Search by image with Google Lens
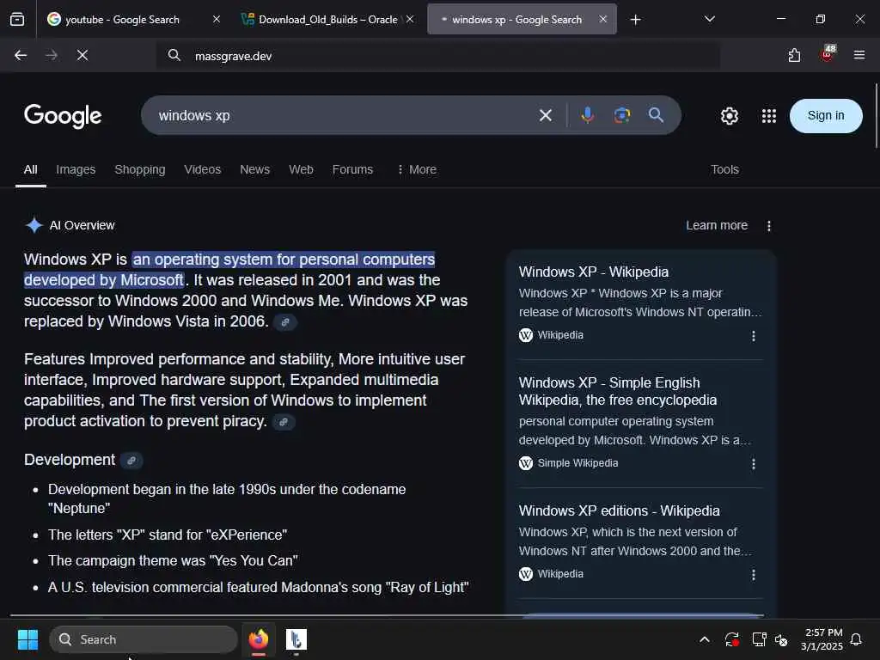The image size is (880, 660). click(x=622, y=115)
